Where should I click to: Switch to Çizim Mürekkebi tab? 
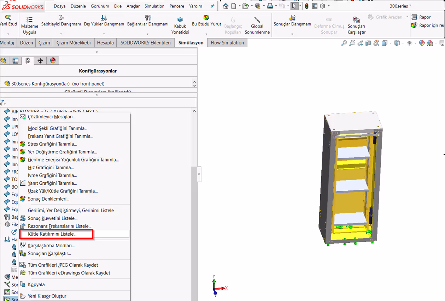[x=74, y=42]
